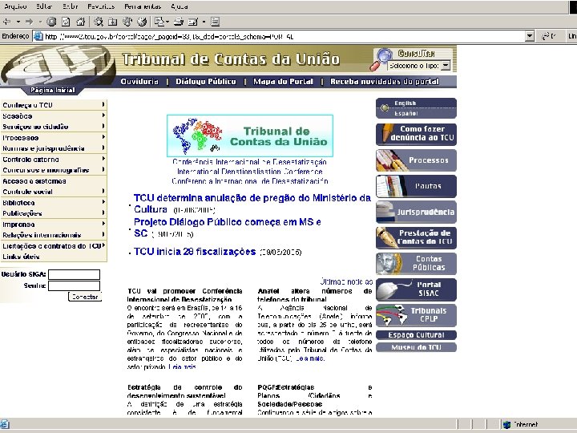Open 'Acesso a sistemas' sidebar item

point(34,180)
